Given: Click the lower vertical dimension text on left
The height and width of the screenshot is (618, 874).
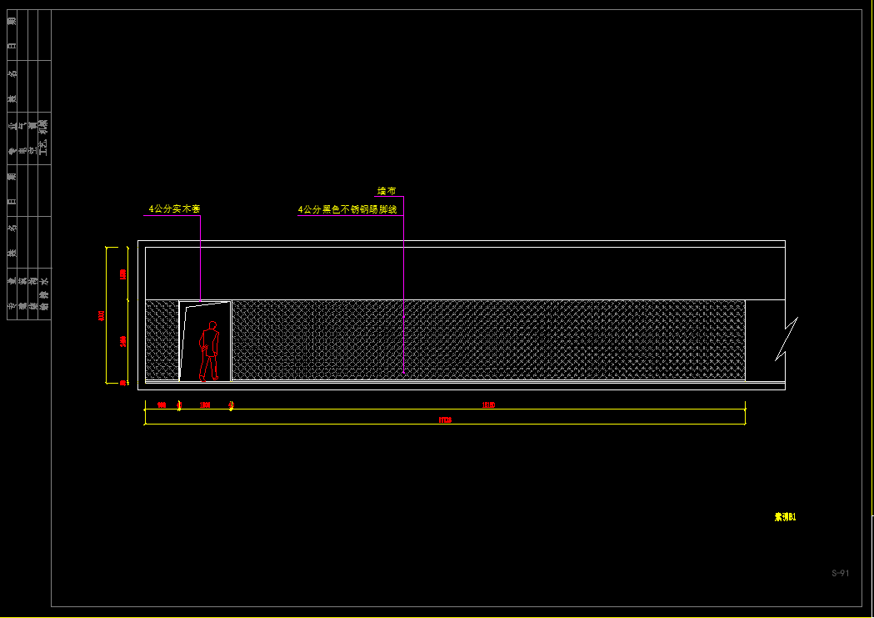Looking at the screenshot, I should [123, 341].
